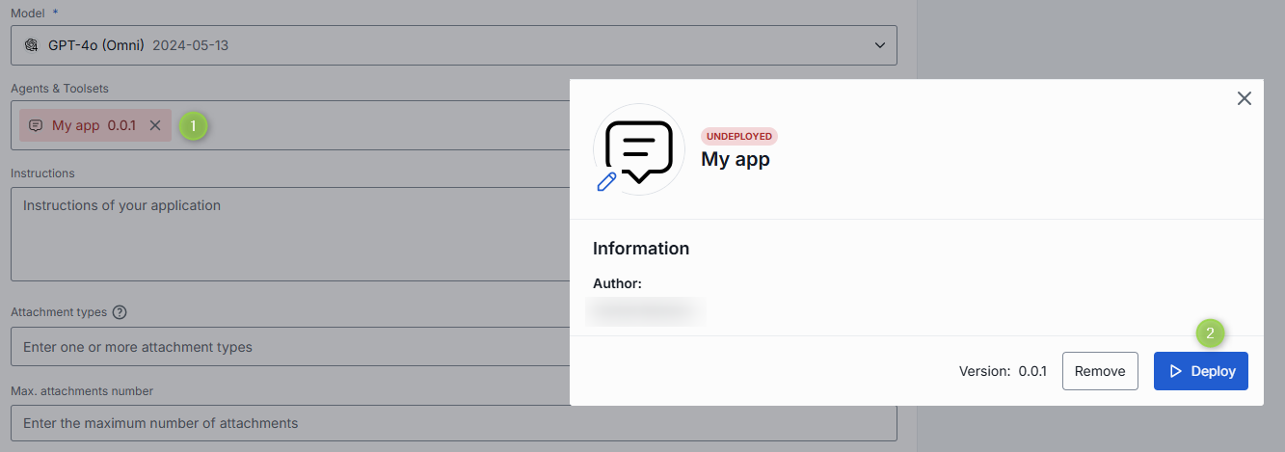1285x452 pixels.
Task: Click the play triangle icon in Deploy
Action: tap(1175, 371)
